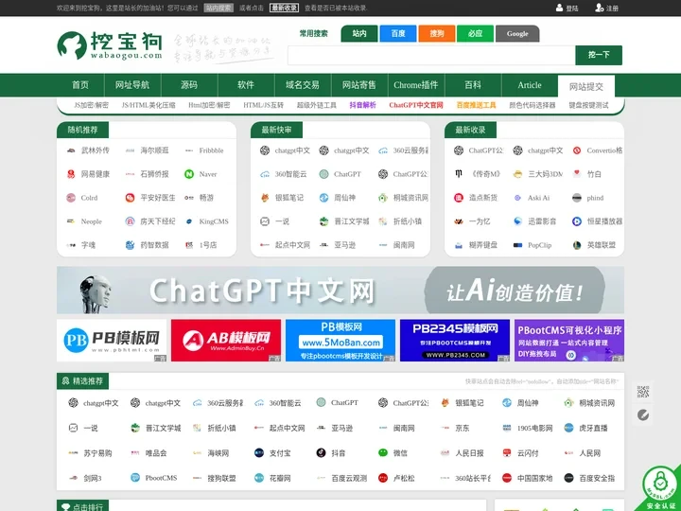Click 周仙神 icon in 最新快审
Screen dimensions: 681x511
pyautogui.click(x=323, y=198)
